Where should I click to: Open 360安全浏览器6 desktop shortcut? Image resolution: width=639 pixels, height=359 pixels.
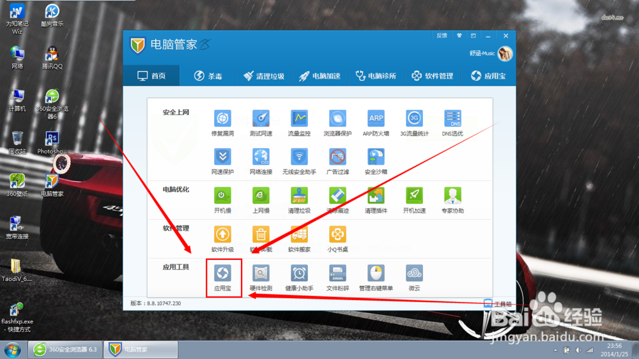[52, 104]
